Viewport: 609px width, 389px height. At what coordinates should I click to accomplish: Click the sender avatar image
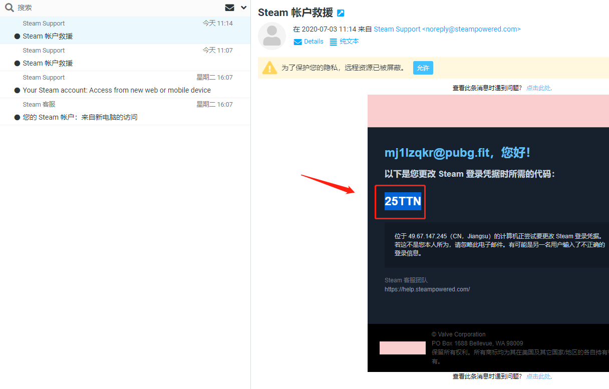tap(272, 36)
